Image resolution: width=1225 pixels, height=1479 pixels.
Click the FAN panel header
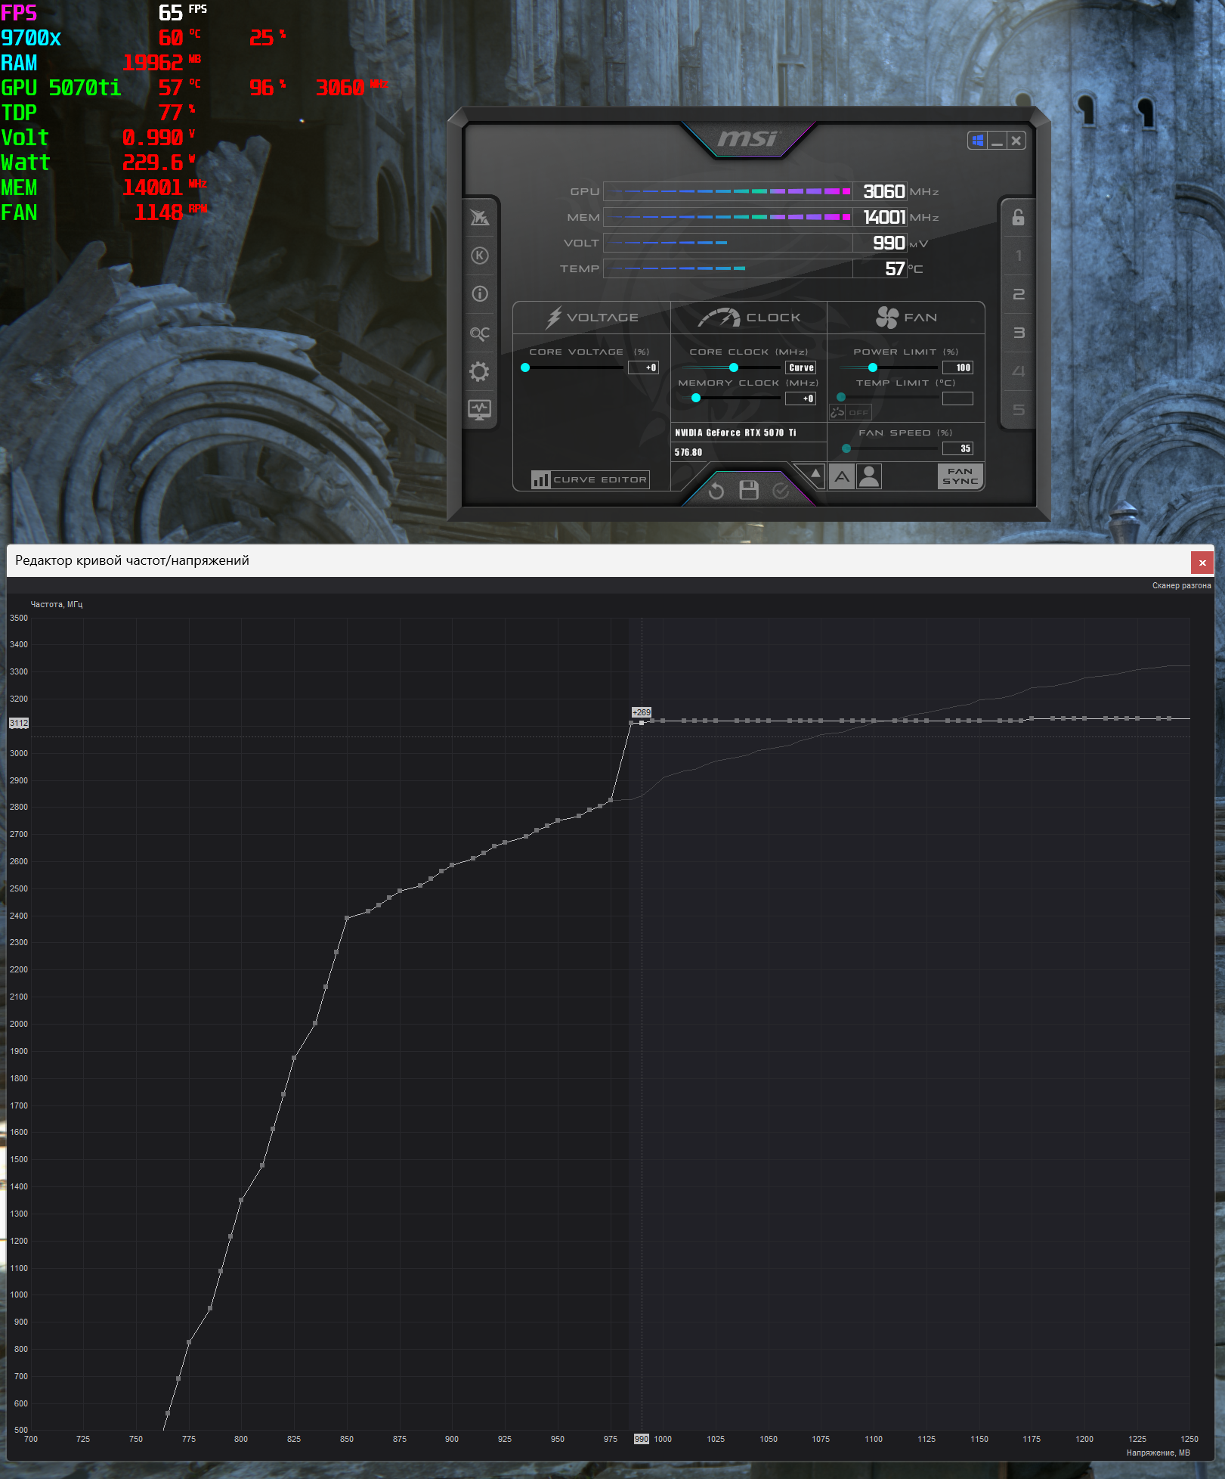click(906, 318)
